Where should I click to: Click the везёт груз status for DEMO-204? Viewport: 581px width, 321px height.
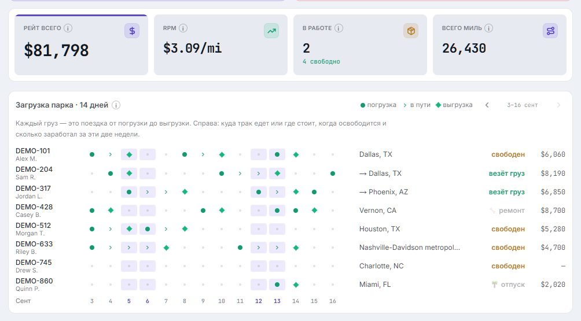506,174
